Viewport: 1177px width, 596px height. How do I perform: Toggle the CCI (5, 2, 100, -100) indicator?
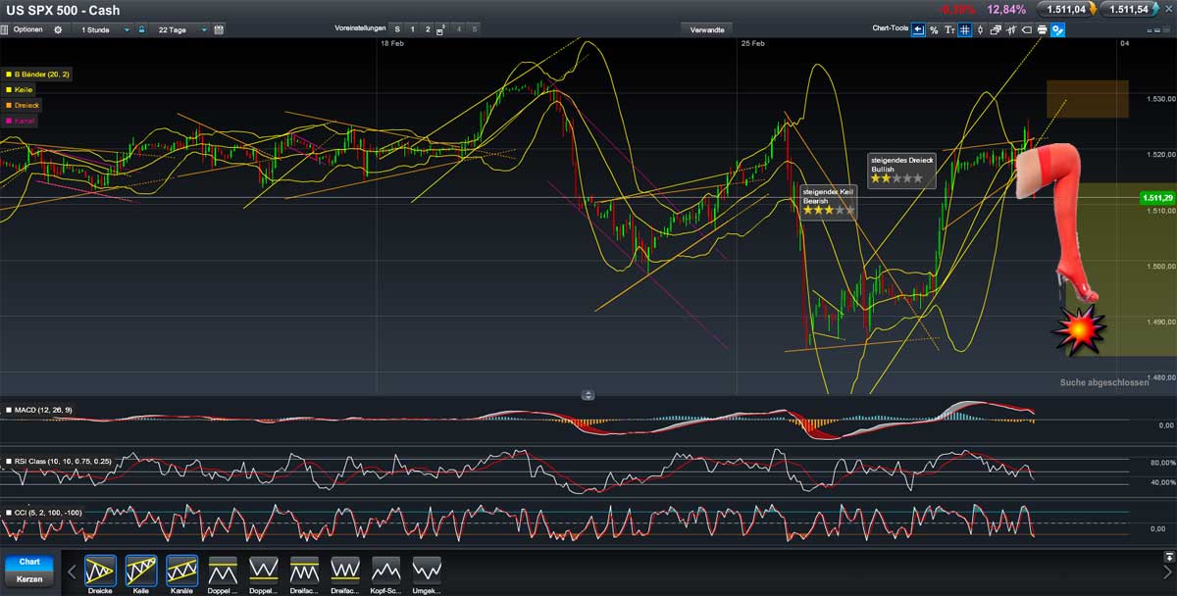click(44, 512)
